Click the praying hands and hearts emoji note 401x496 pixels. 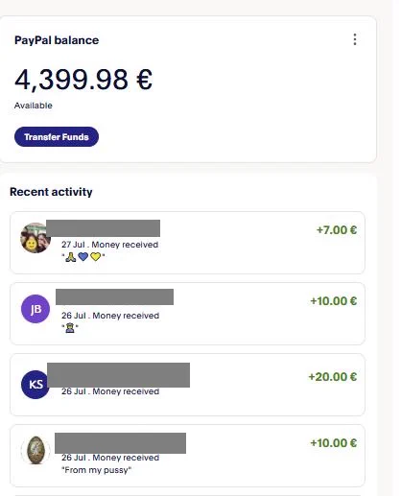(x=83, y=257)
